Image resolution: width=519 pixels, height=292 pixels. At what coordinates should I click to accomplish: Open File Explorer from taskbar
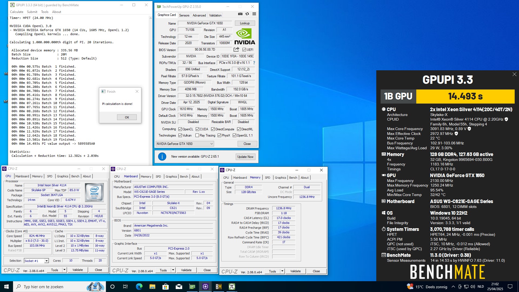click(152, 287)
